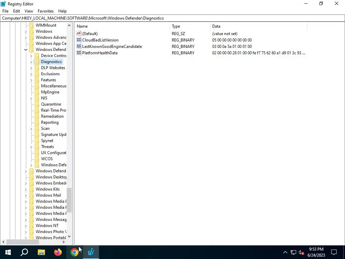Expand the Windows Mail key

click(x=26, y=195)
